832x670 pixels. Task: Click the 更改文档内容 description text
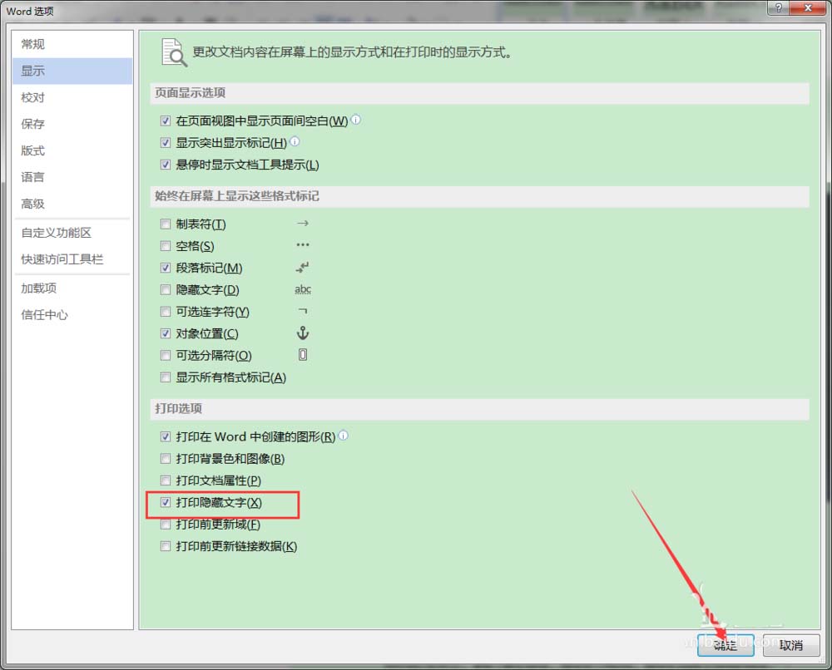(352, 52)
